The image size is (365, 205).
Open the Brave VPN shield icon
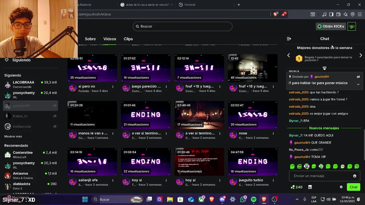(x=353, y=14)
